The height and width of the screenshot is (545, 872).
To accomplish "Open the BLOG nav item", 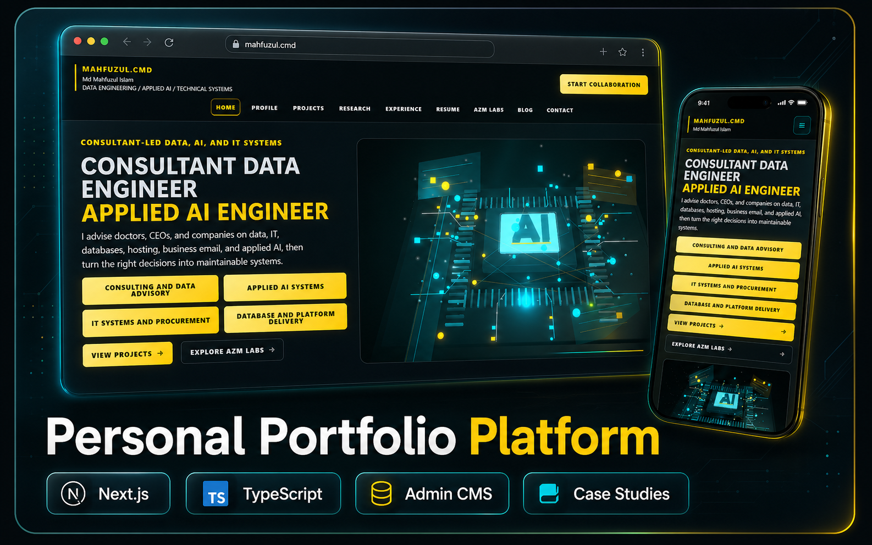I will tap(525, 110).
